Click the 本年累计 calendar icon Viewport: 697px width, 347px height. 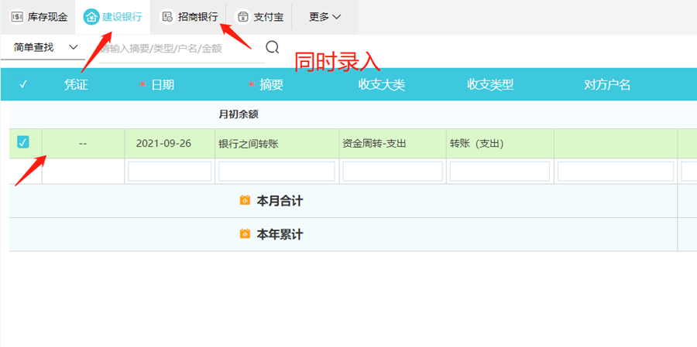point(245,234)
